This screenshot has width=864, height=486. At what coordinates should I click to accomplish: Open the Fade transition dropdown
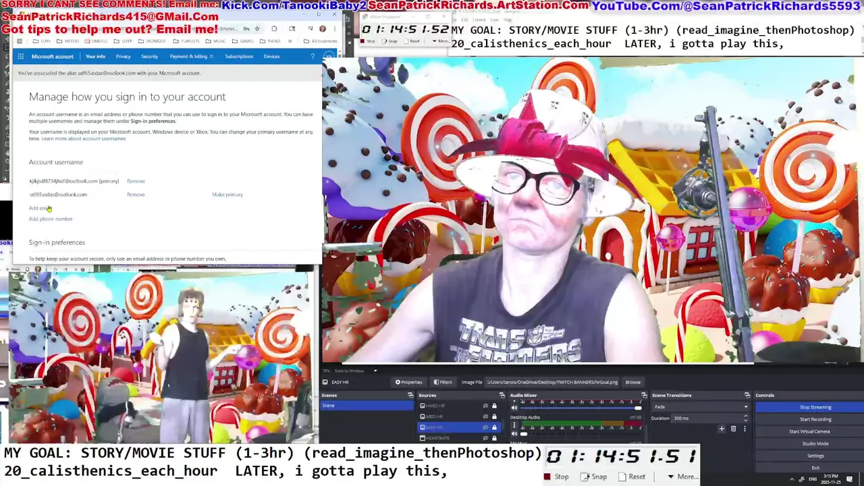(x=701, y=407)
